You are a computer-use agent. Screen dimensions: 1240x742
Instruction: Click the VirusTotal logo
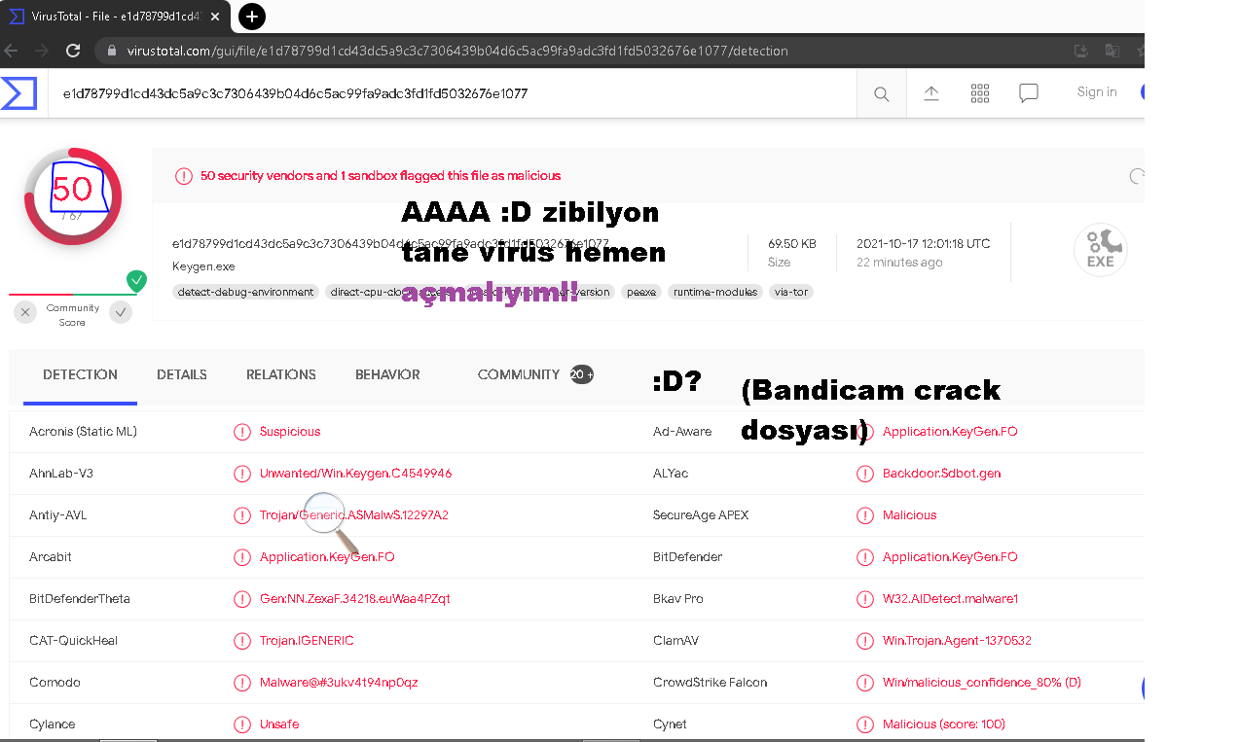point(18,93)
